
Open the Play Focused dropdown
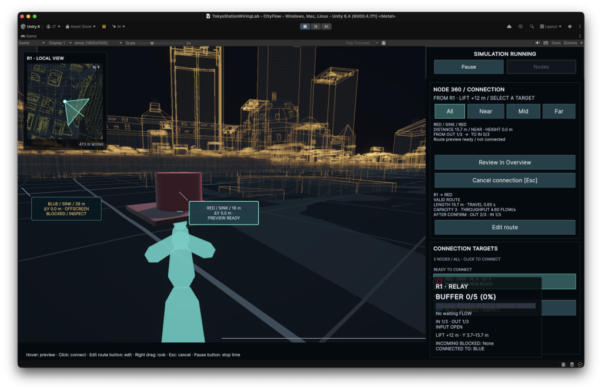(362, 43)
